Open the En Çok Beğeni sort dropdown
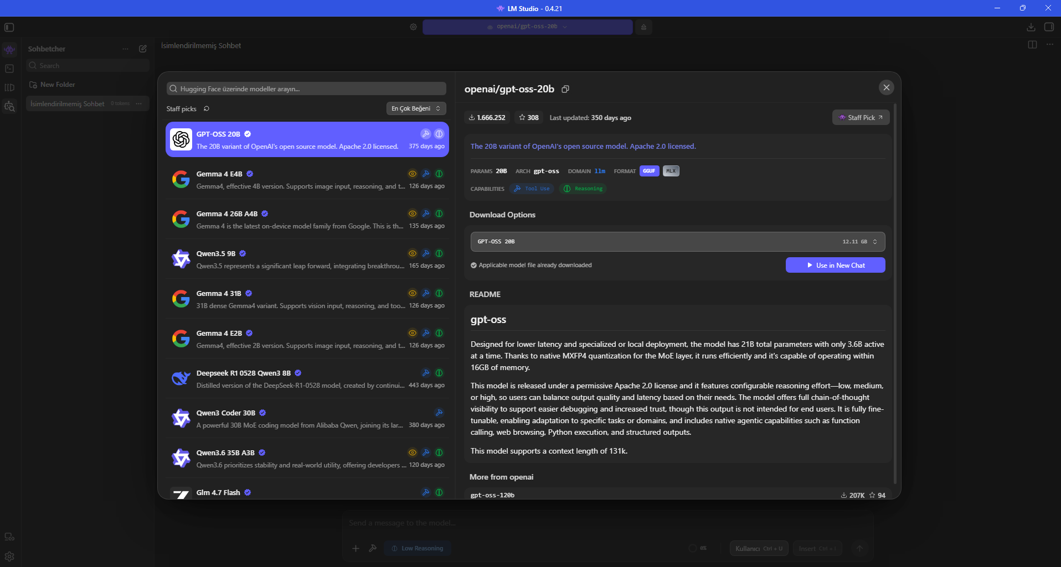The image size is (1061, 567). 416,109
